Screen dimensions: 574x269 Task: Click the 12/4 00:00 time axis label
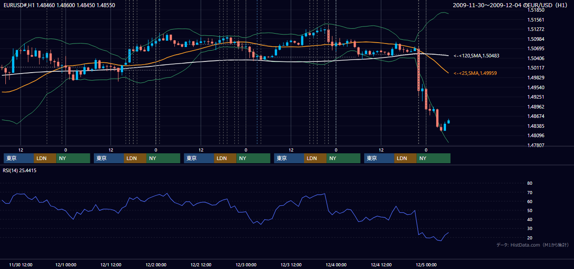coord(336,265)
